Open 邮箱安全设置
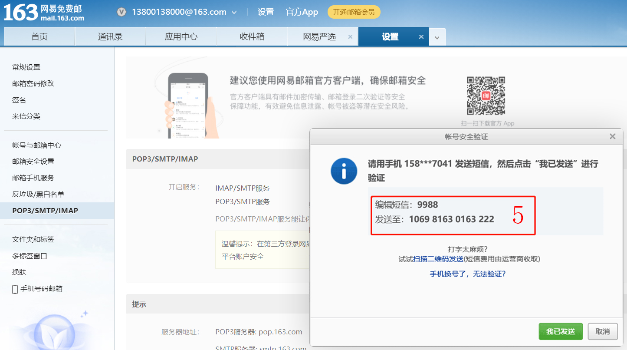Image resolution: width=627 pixels, height=350 pixels. click(x=33, y=162)
